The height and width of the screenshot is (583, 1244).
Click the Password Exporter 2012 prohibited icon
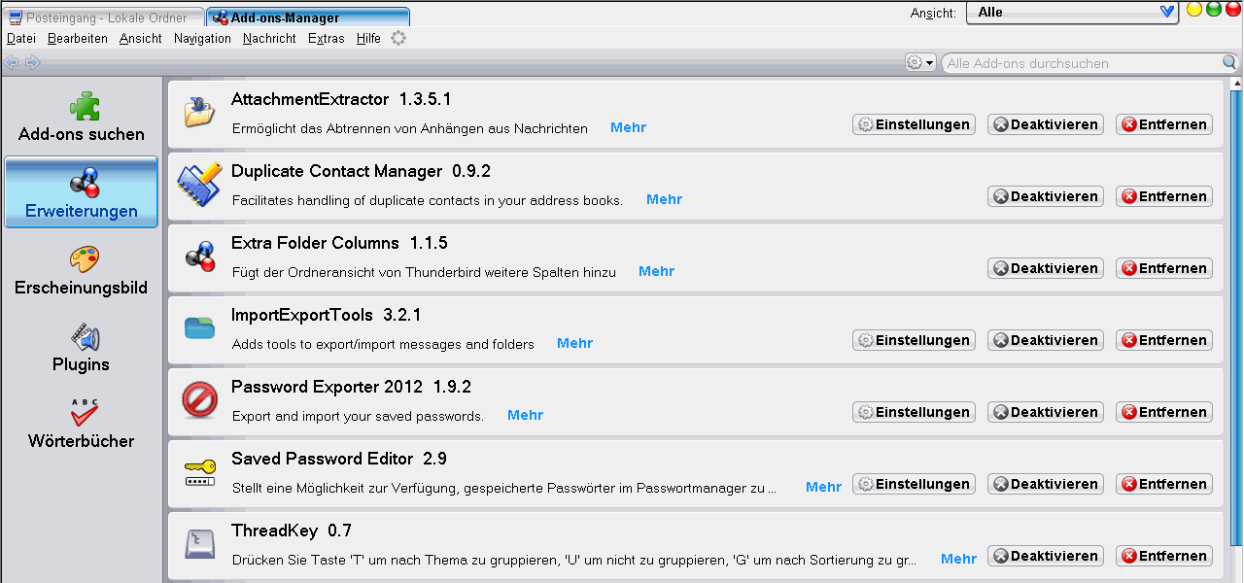[x=198, y=400]
